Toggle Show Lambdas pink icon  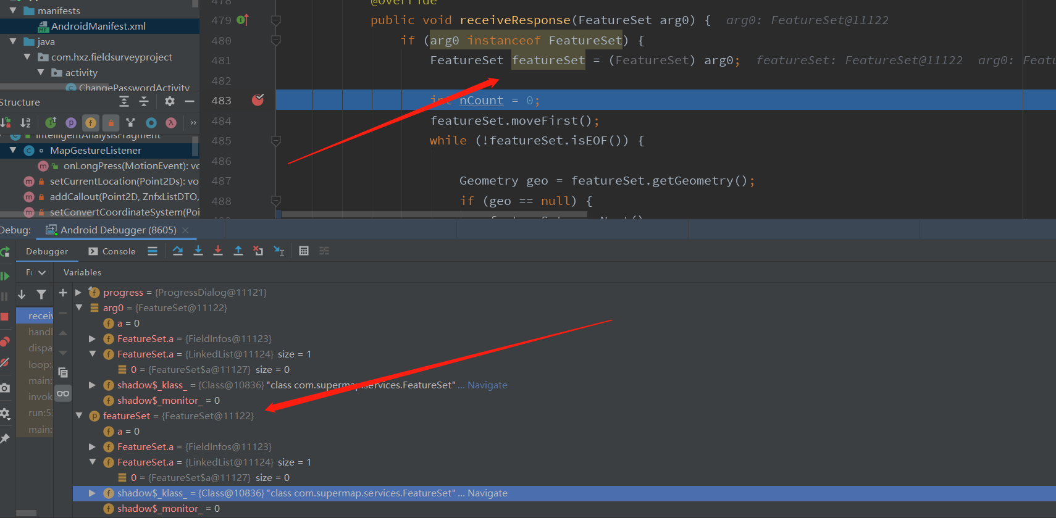(171, 123)
